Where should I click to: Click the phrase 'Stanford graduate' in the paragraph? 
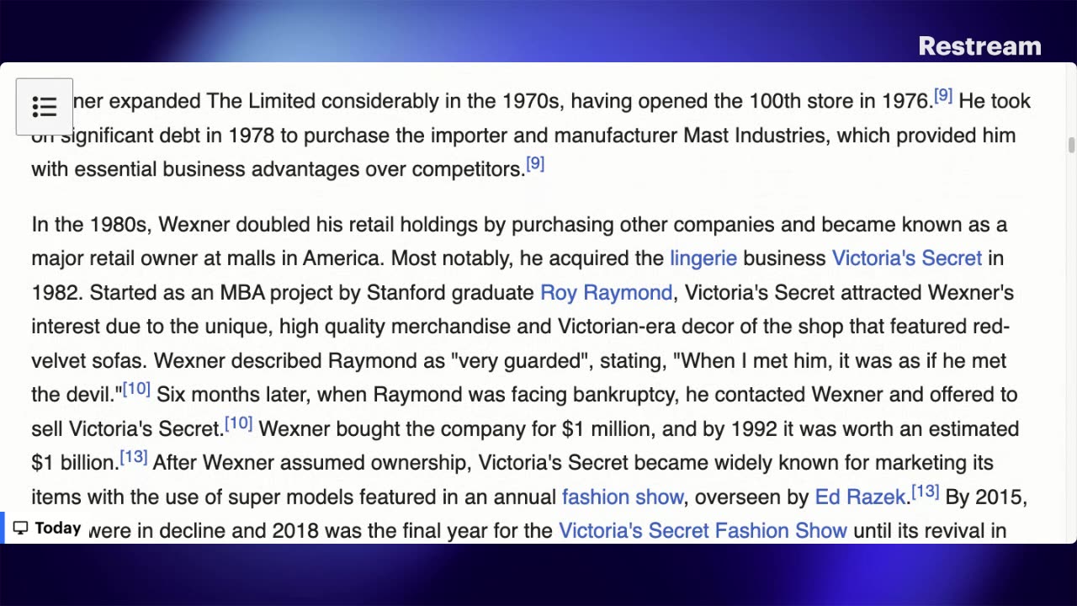pos(450,293)
